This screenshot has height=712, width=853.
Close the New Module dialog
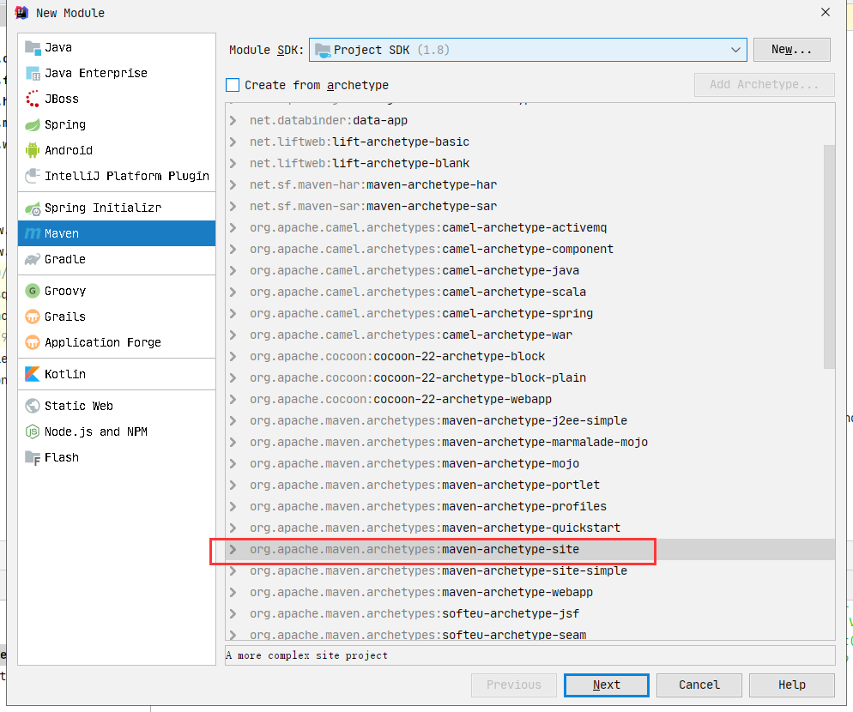click(x=826, y=12)
